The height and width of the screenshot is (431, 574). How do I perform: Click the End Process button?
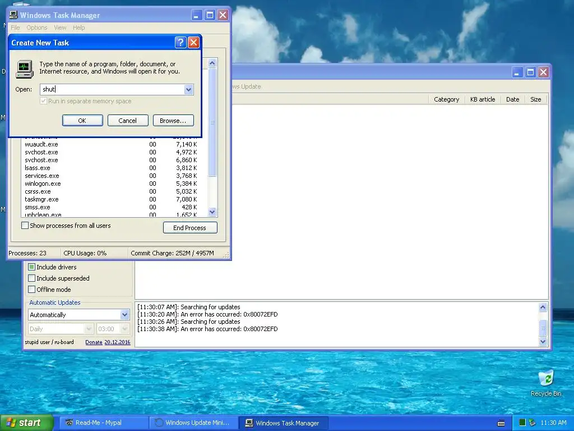(190, 228)
